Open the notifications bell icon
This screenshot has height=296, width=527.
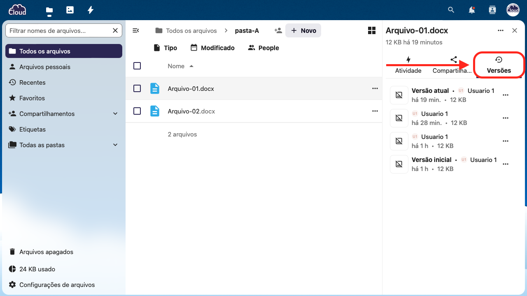(472, 10)
